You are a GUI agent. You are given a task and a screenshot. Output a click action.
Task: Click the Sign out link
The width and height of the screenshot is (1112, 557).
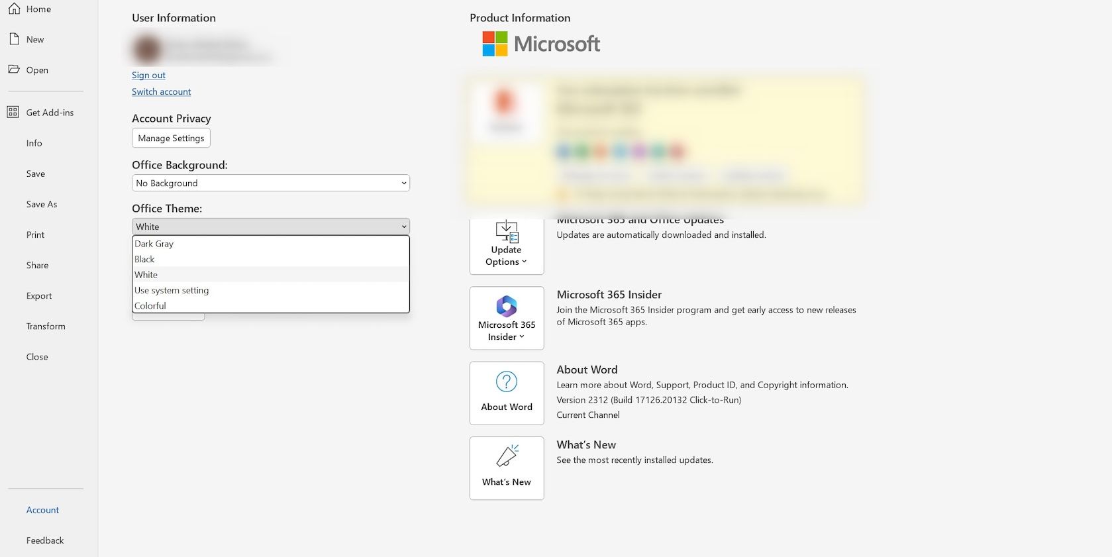pyautogui.click(x=148, y=75)
